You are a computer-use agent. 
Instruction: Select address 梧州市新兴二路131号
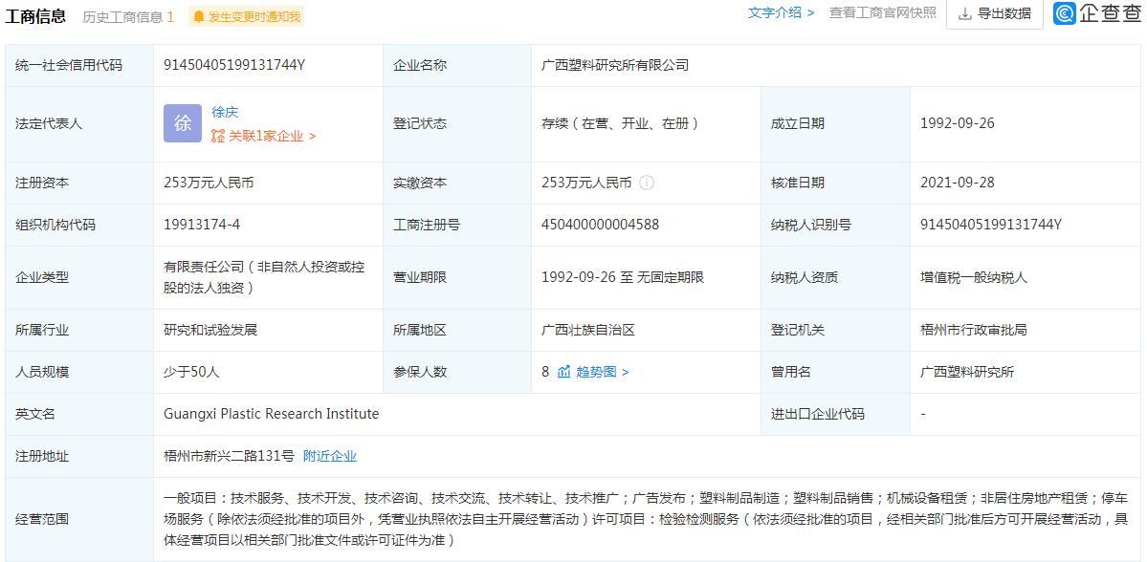229,456
